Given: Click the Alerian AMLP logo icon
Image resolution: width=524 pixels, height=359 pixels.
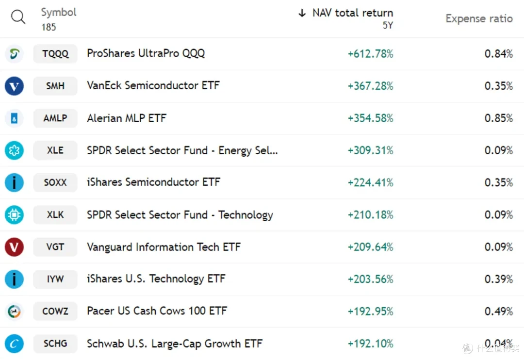Looking at the screenshot, I should (14, 118).
